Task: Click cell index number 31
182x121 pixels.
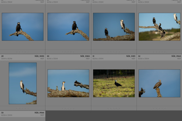Action: coord(93,56)
